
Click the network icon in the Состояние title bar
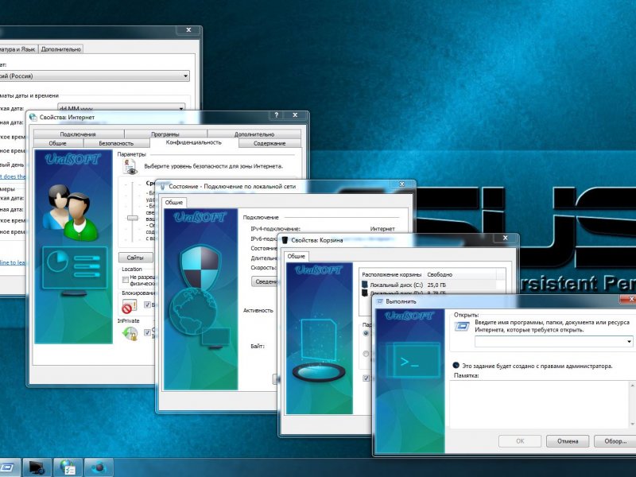[x=163, y=187]
